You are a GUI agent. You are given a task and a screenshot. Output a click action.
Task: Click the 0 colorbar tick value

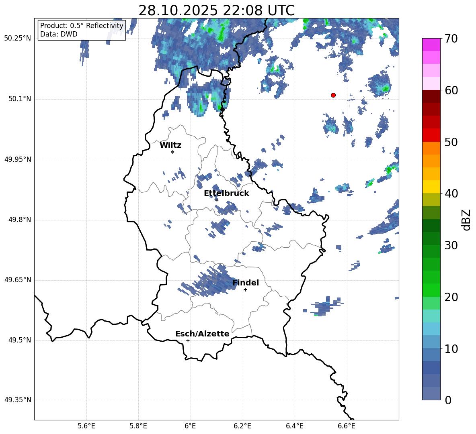pos(448,400)
